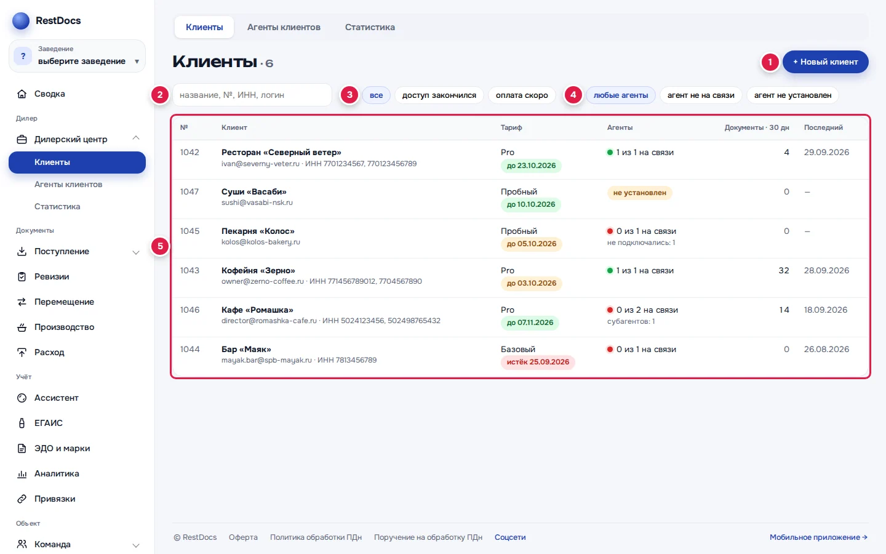Open the Заведение selector dropdown
The height and width of the screenshot is (554, 886).
coord(77,56)
